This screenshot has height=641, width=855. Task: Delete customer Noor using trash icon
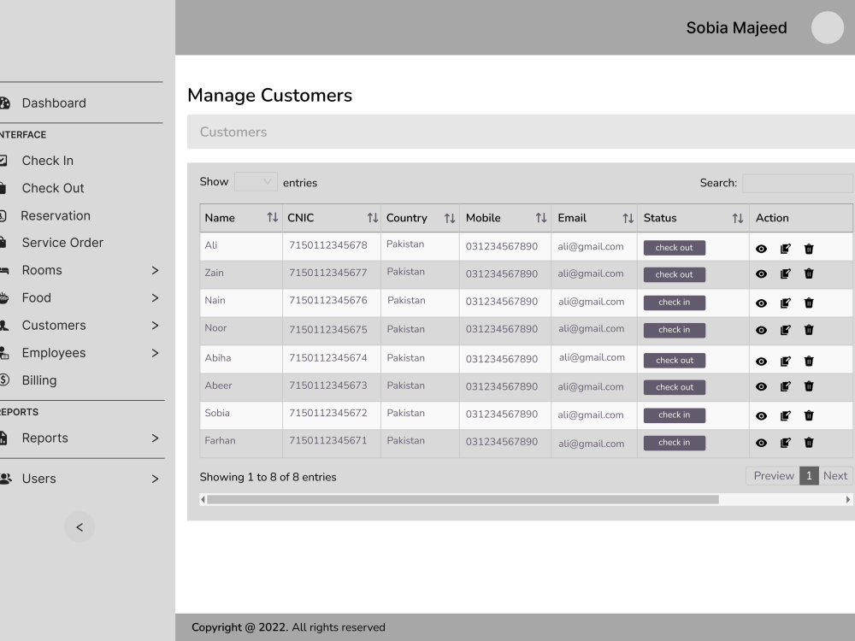(x=809, y=330)
